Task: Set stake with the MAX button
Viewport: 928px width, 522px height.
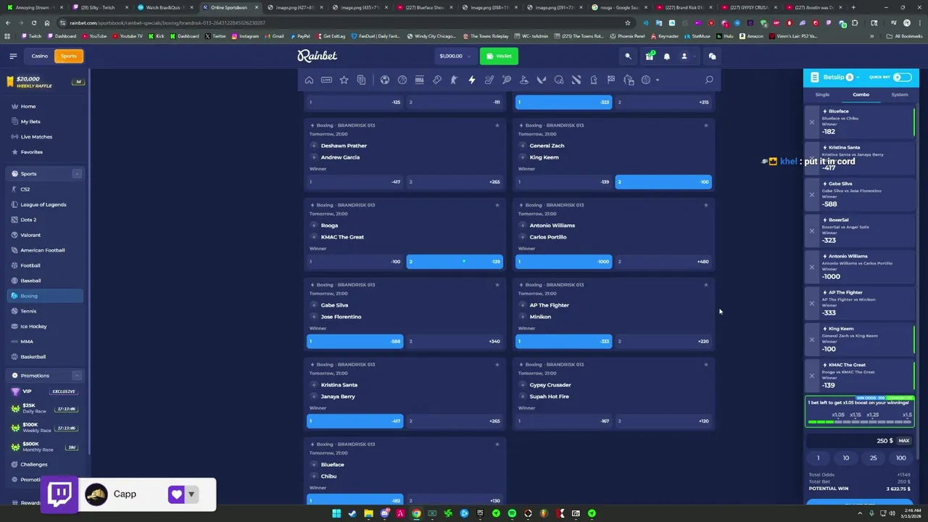Action: click(904, 441)
